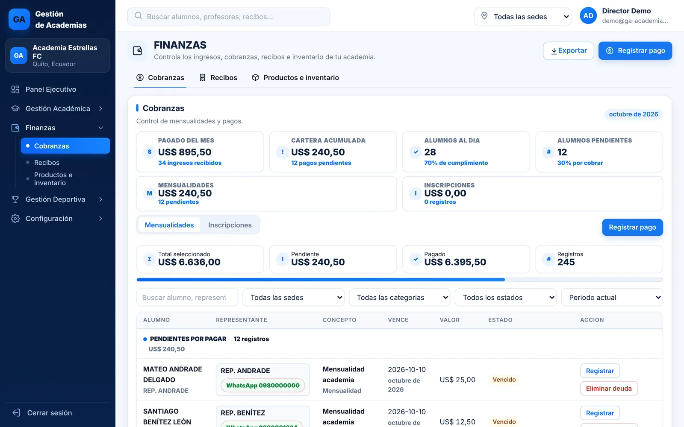Click the Panel Ejecutivo grid icon
684x427 pixels.
coord(15,89)
